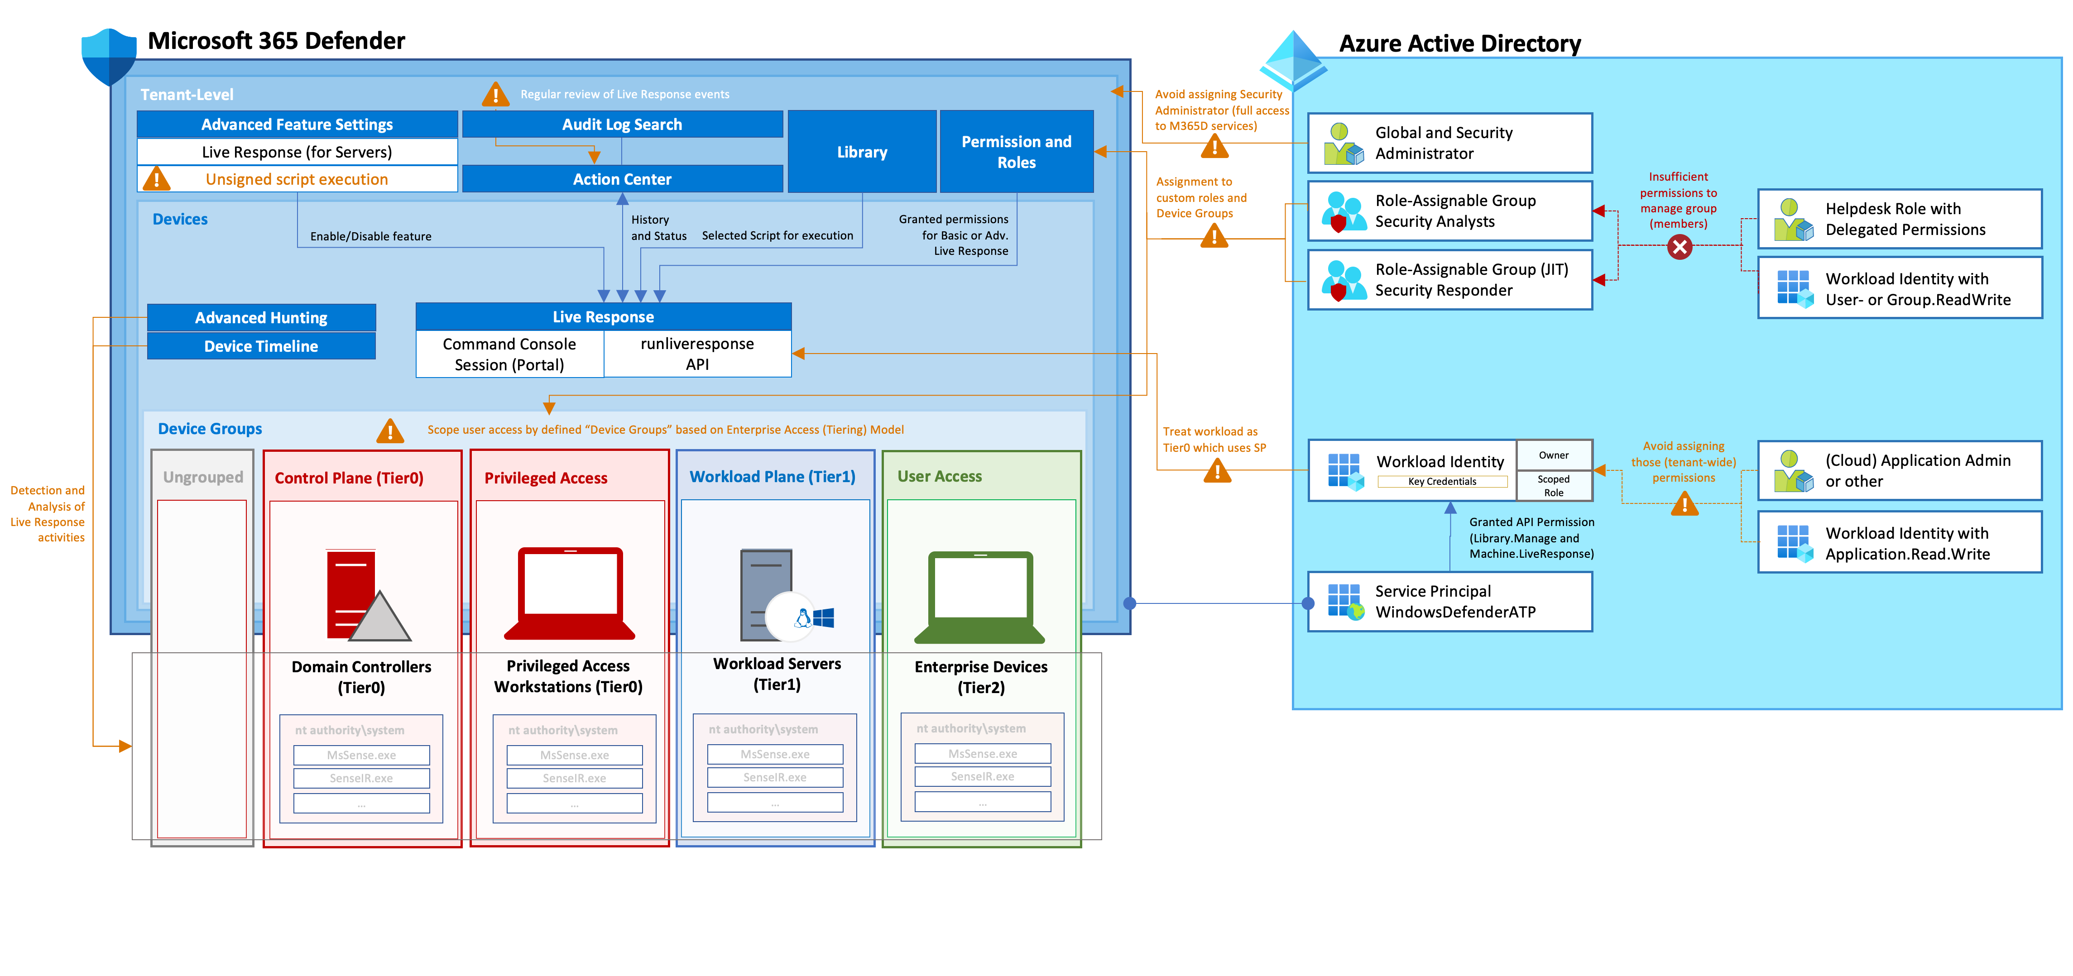Screen dimensions: 2073x976
Task: Click Selected Script for execution label
Action: pyautogui.click(x=777, y=235)
